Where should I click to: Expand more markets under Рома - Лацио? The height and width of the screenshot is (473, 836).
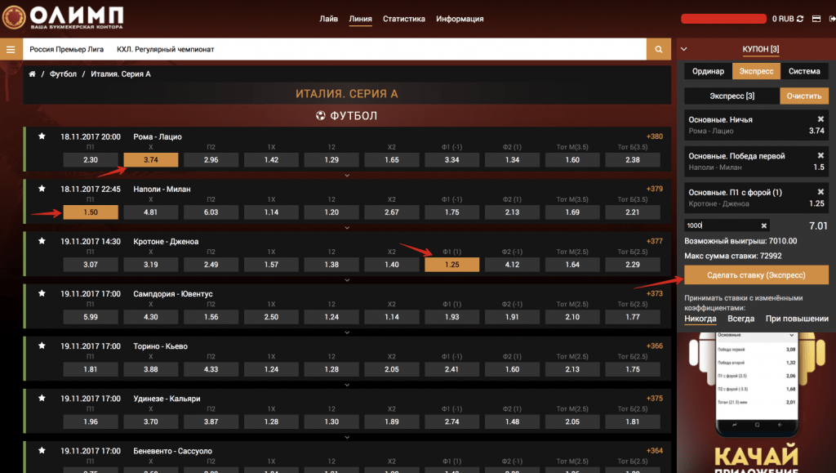[x=347, y=174]
